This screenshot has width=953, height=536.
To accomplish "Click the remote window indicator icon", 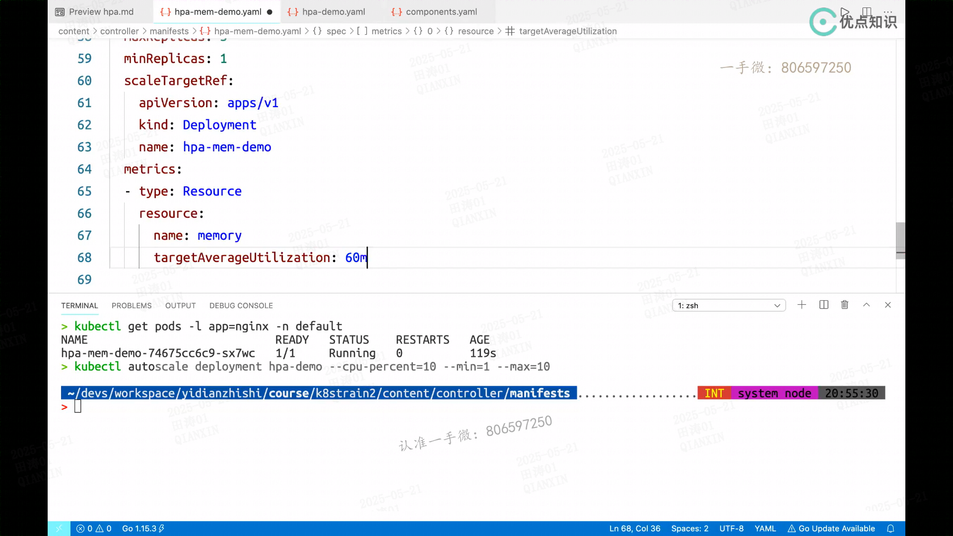I will pos(59,529).
